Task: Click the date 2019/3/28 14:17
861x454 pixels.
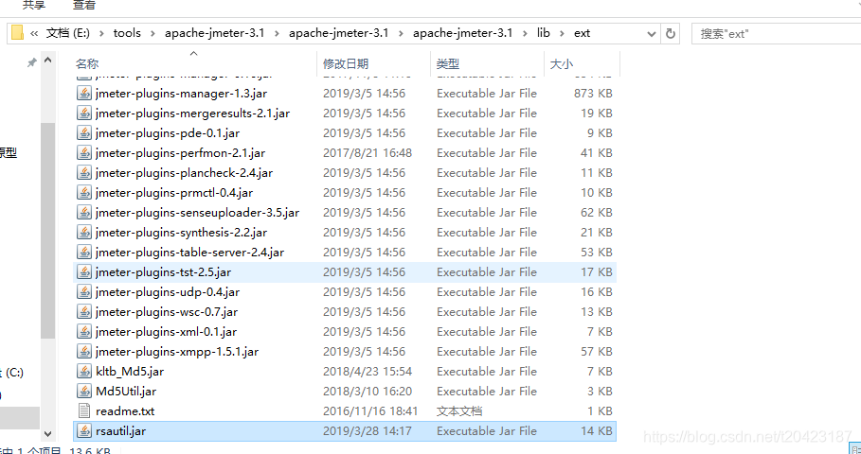Action: click(368, 431)
